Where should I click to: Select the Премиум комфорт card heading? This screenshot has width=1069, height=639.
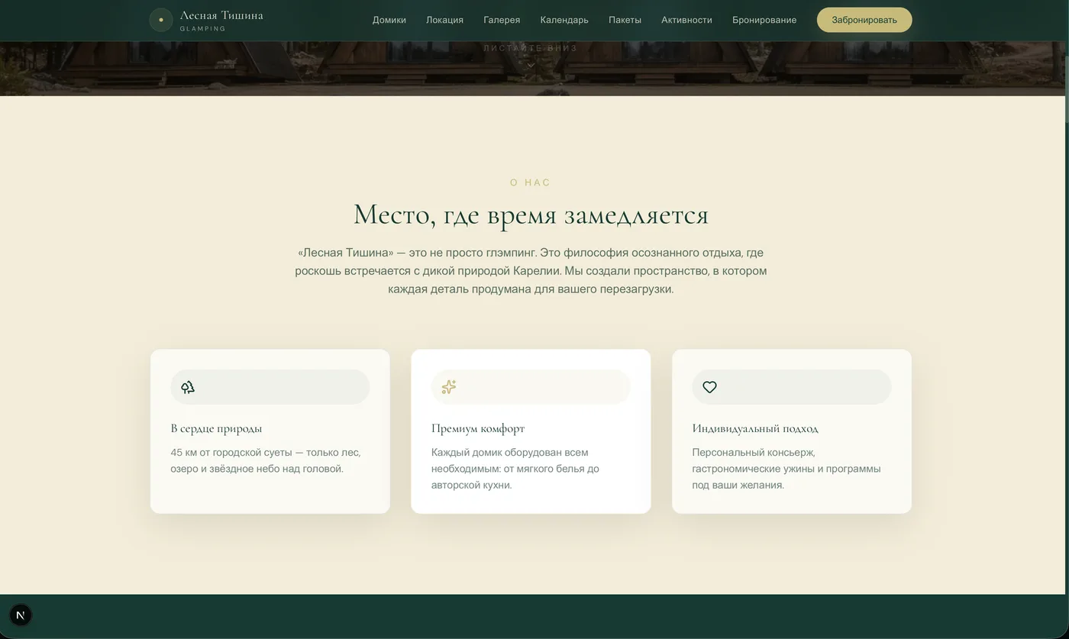coord(478,428)
